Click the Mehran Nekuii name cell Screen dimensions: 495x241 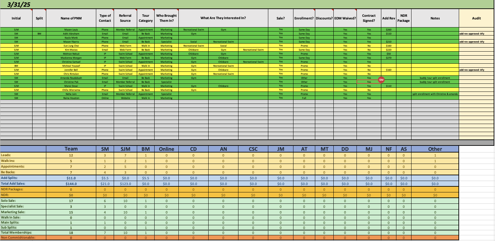(x=71, y=54)
